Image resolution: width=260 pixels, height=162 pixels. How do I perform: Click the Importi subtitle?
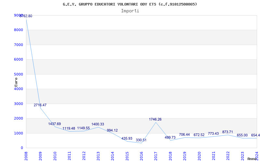pyautogui.click(x=130, y=11)
